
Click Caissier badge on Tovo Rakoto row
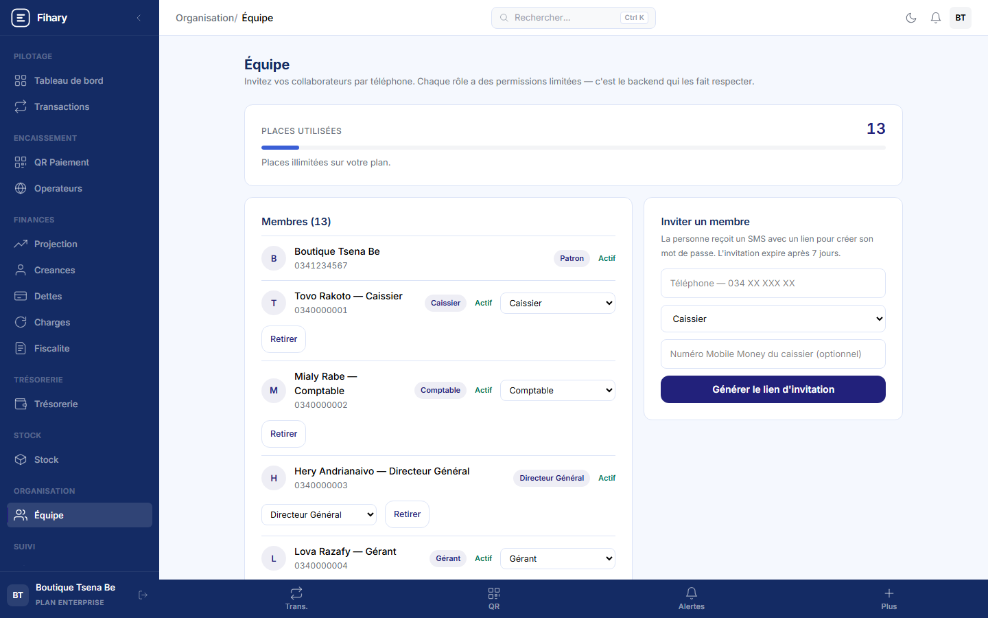click(445, 303)
